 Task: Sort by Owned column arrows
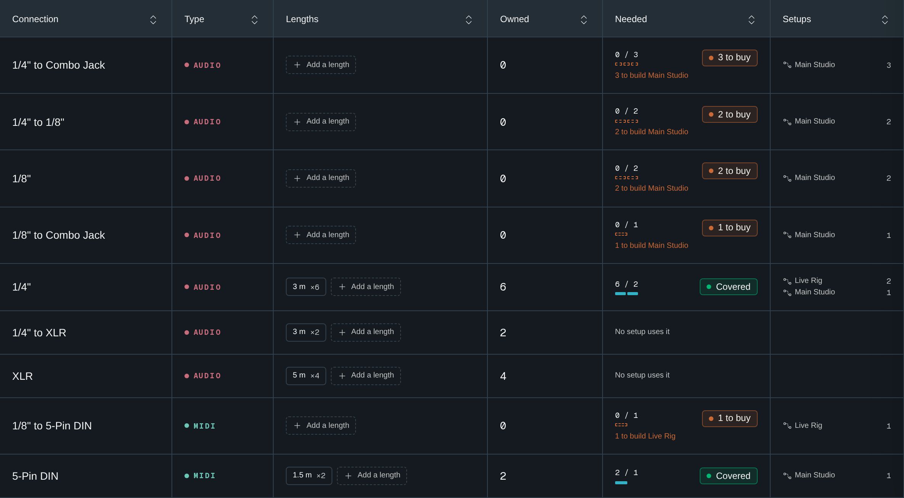[583, 20]
